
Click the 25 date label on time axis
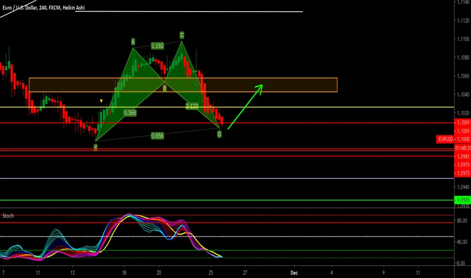[211, 273]
